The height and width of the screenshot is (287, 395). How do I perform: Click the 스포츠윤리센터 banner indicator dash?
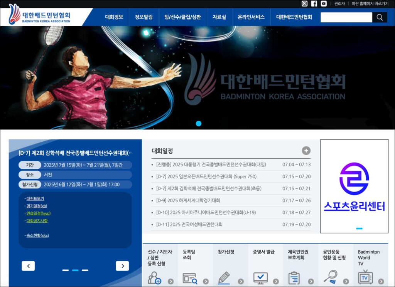(x=359, y=228)
